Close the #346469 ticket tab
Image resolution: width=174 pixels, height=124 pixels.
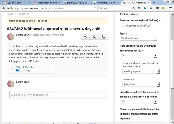coord(89,3)
